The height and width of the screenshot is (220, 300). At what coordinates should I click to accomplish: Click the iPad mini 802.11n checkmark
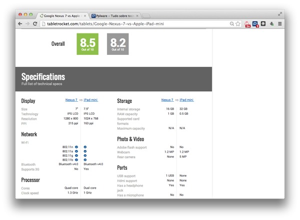[85, 147]
